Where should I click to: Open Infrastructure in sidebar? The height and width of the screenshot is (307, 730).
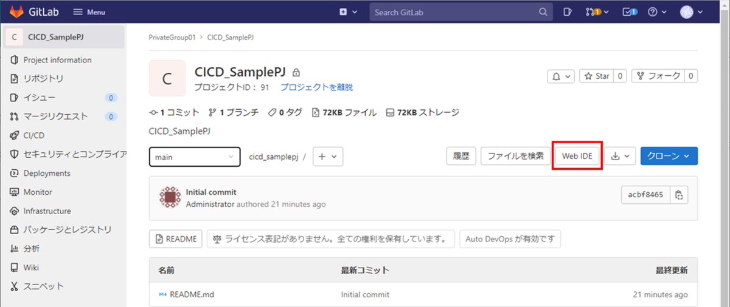click(x=47, y=211)
